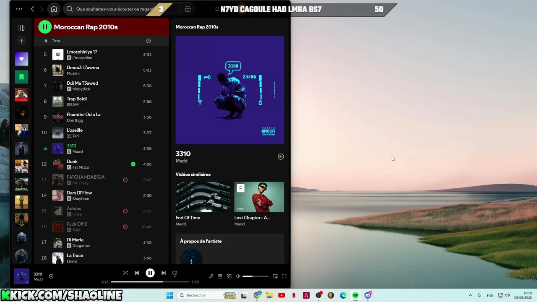Click the 3310 cover in the bottom player bar
Image resolution: width=537 pixels, height=302 pixels.
[21, 276]
